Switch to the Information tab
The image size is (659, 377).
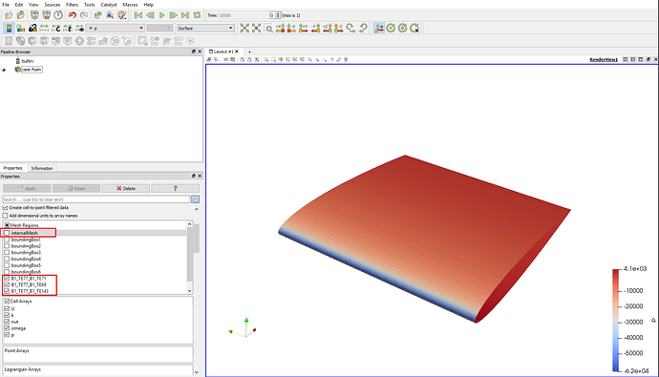[x=42, y=168]
